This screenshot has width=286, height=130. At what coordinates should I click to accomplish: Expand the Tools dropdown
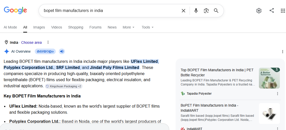pos(147,27)
